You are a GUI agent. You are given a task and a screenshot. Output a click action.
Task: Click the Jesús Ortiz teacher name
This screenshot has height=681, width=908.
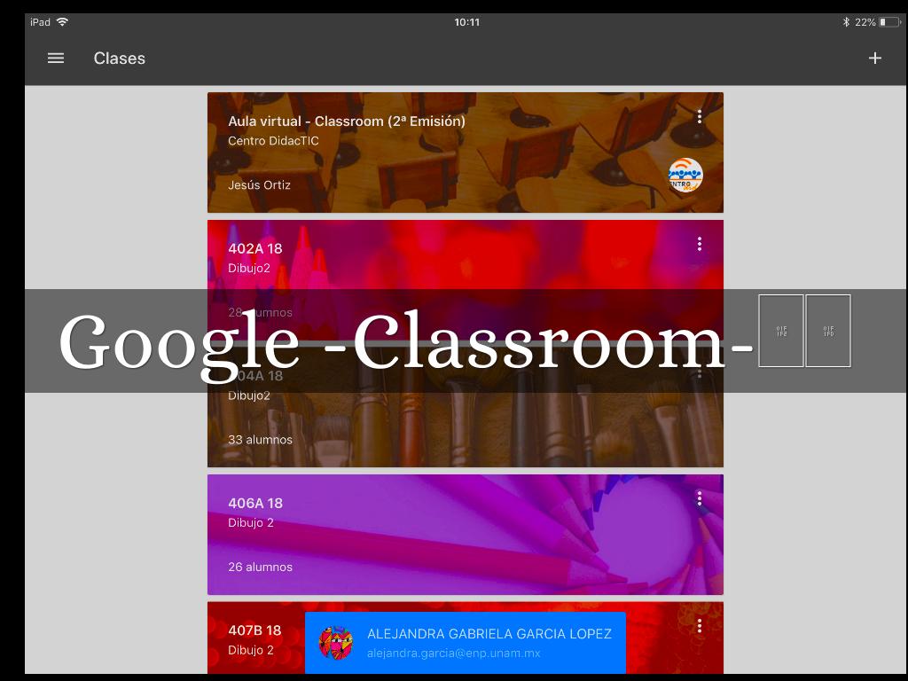(259, 185)
